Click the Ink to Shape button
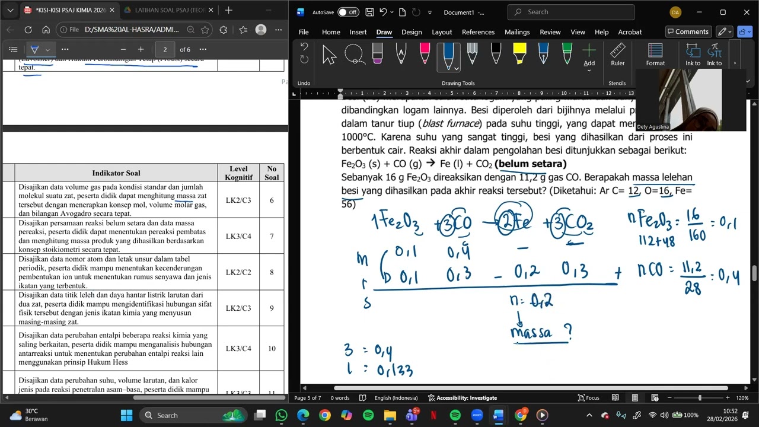 [693, 55]
